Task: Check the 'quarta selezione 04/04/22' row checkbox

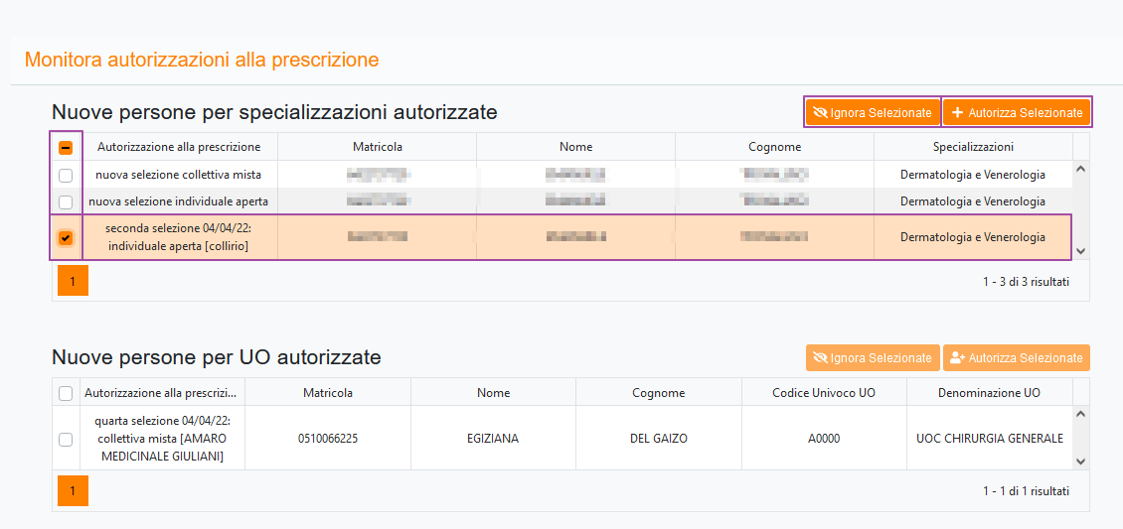Action: 66,439
